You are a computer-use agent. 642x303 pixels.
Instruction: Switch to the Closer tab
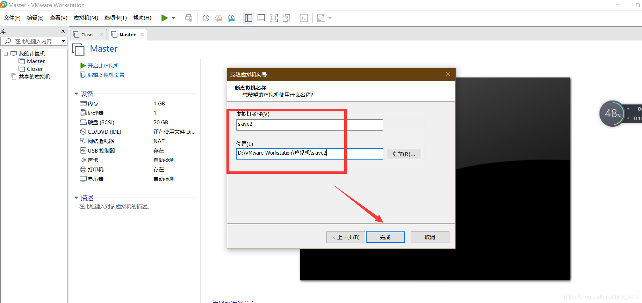[x=88, y=35]
